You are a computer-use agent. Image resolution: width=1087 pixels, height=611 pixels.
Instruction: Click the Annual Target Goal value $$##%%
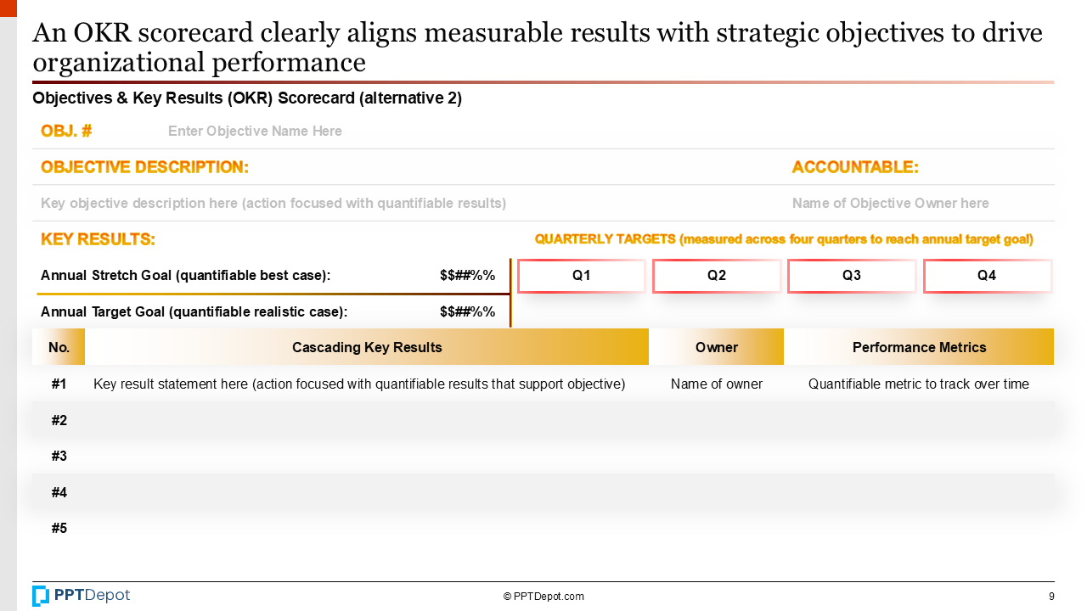(467, 311)
